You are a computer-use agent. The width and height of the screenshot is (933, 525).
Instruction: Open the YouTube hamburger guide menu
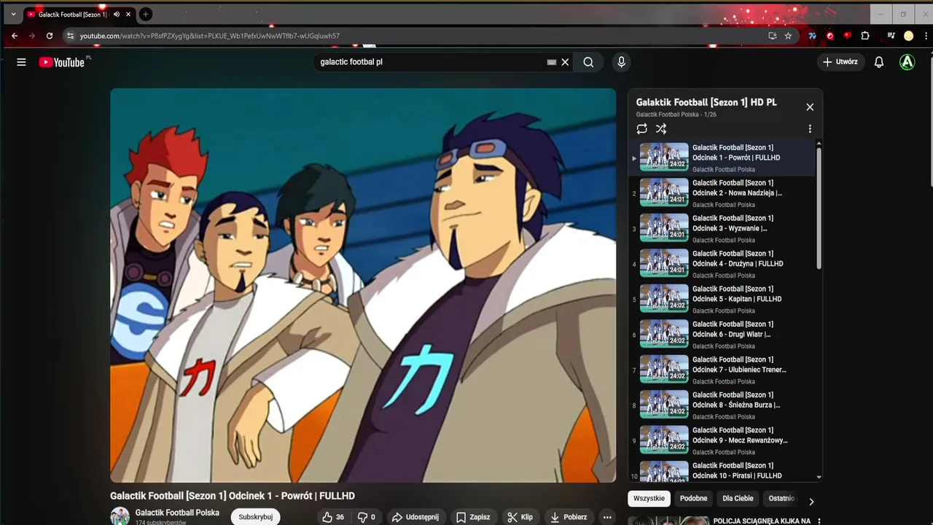pyautogui.click(x=21, y=62)
